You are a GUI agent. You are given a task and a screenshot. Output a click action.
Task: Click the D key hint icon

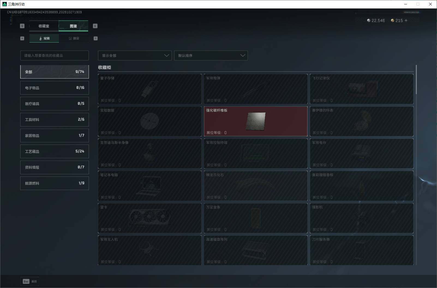tap(95, 38)
